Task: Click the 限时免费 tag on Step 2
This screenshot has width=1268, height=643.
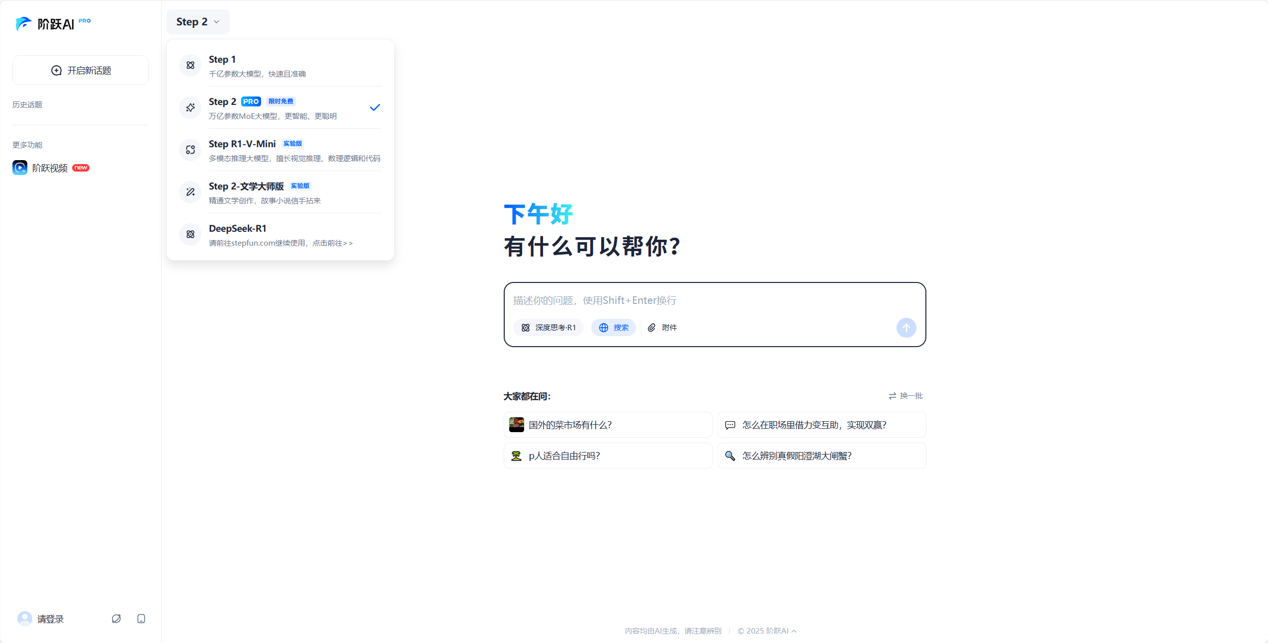Action: click(281, 101)
